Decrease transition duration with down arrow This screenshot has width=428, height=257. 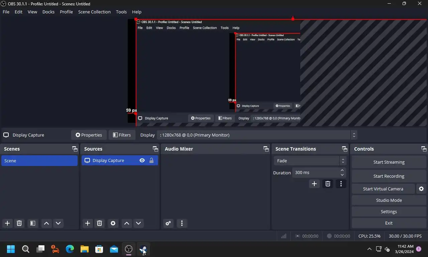pyautogui.click(x=342, y=175)
